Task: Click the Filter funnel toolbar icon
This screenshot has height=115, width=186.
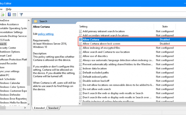Action: pyautogui.click(x=21, y=15)
